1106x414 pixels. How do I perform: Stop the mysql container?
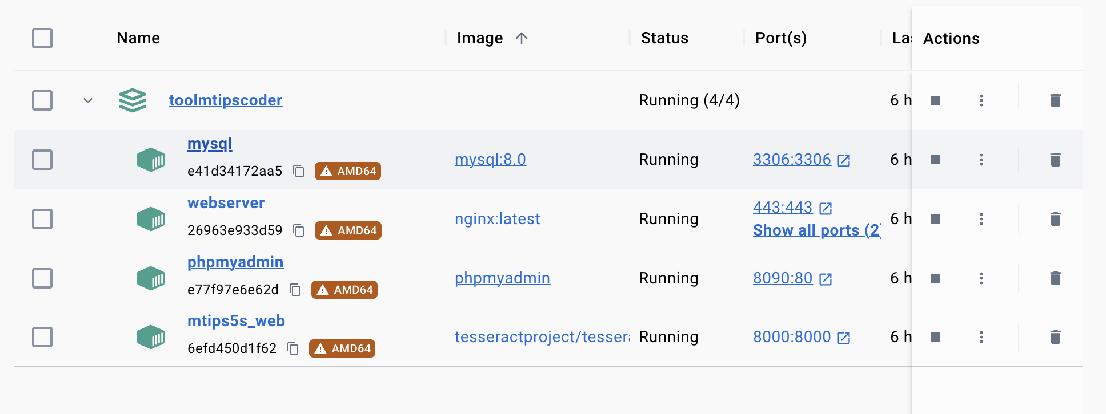coord(936,160)
